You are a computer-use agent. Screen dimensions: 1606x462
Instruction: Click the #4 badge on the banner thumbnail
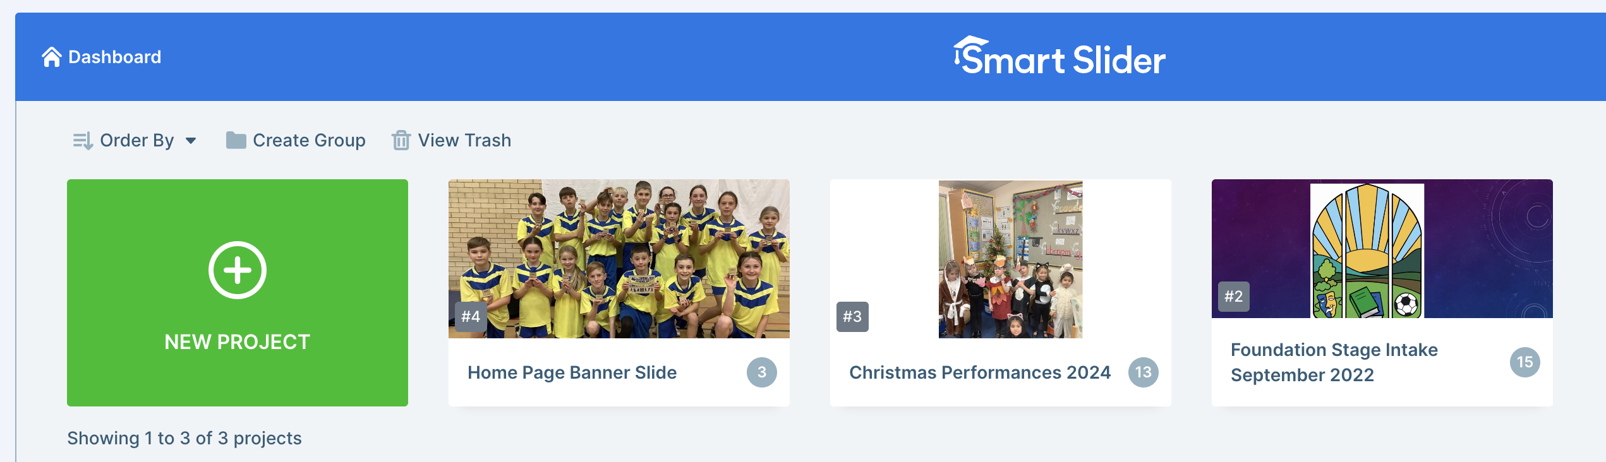pyautogui.click(x=471, y=316)
